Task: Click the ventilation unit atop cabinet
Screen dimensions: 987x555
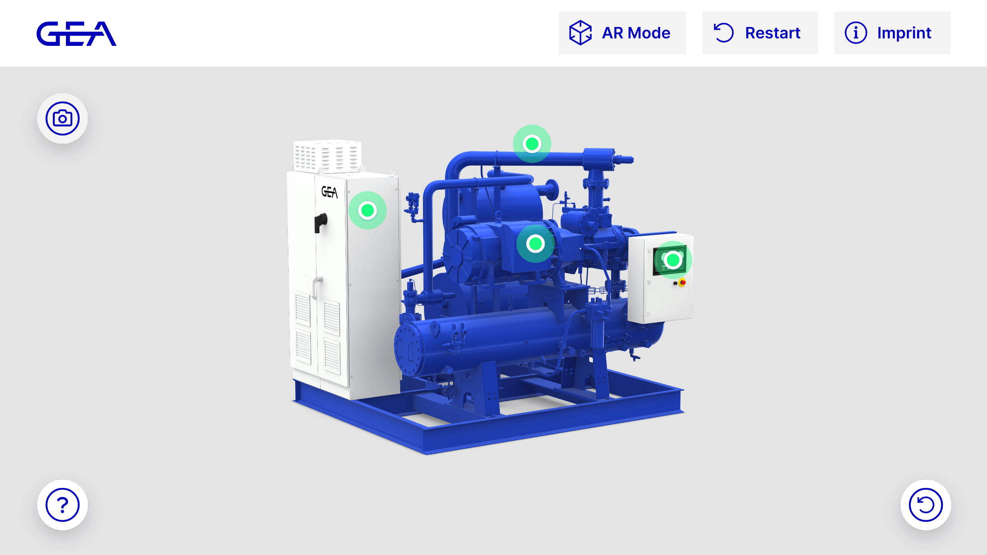Action: pyautogui.click(x=328, y=156)
